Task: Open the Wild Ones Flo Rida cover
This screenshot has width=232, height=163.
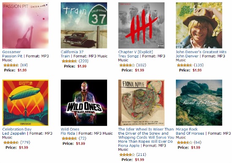Action: point(84,103)
